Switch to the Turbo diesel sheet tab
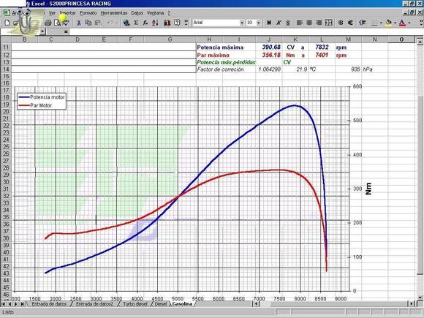The image size is (424, 318). [x=135, y=304]
